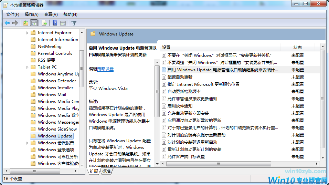The width and height of the screenshot is (329, 185).
Task: Click the Filter funnel icon
Action: [x=74, y=23]
